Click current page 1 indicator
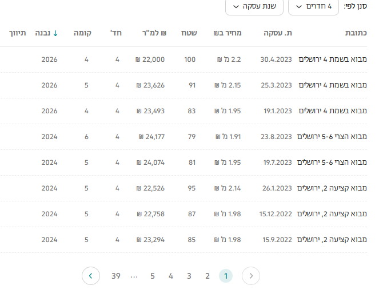The width and height of the screenshot is (379, 305). coord(226,276)
